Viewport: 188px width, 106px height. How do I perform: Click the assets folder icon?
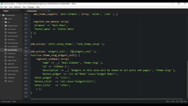[6, 19]
